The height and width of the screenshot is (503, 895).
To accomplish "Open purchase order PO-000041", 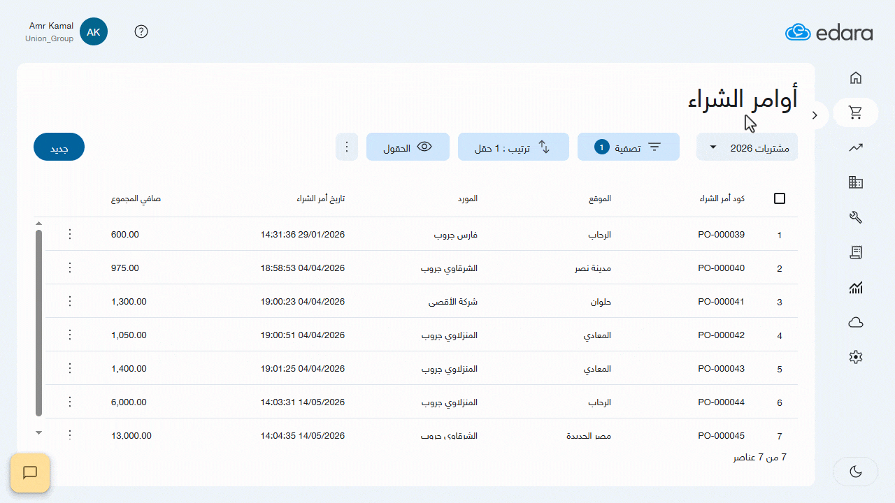I will point(721,302).
